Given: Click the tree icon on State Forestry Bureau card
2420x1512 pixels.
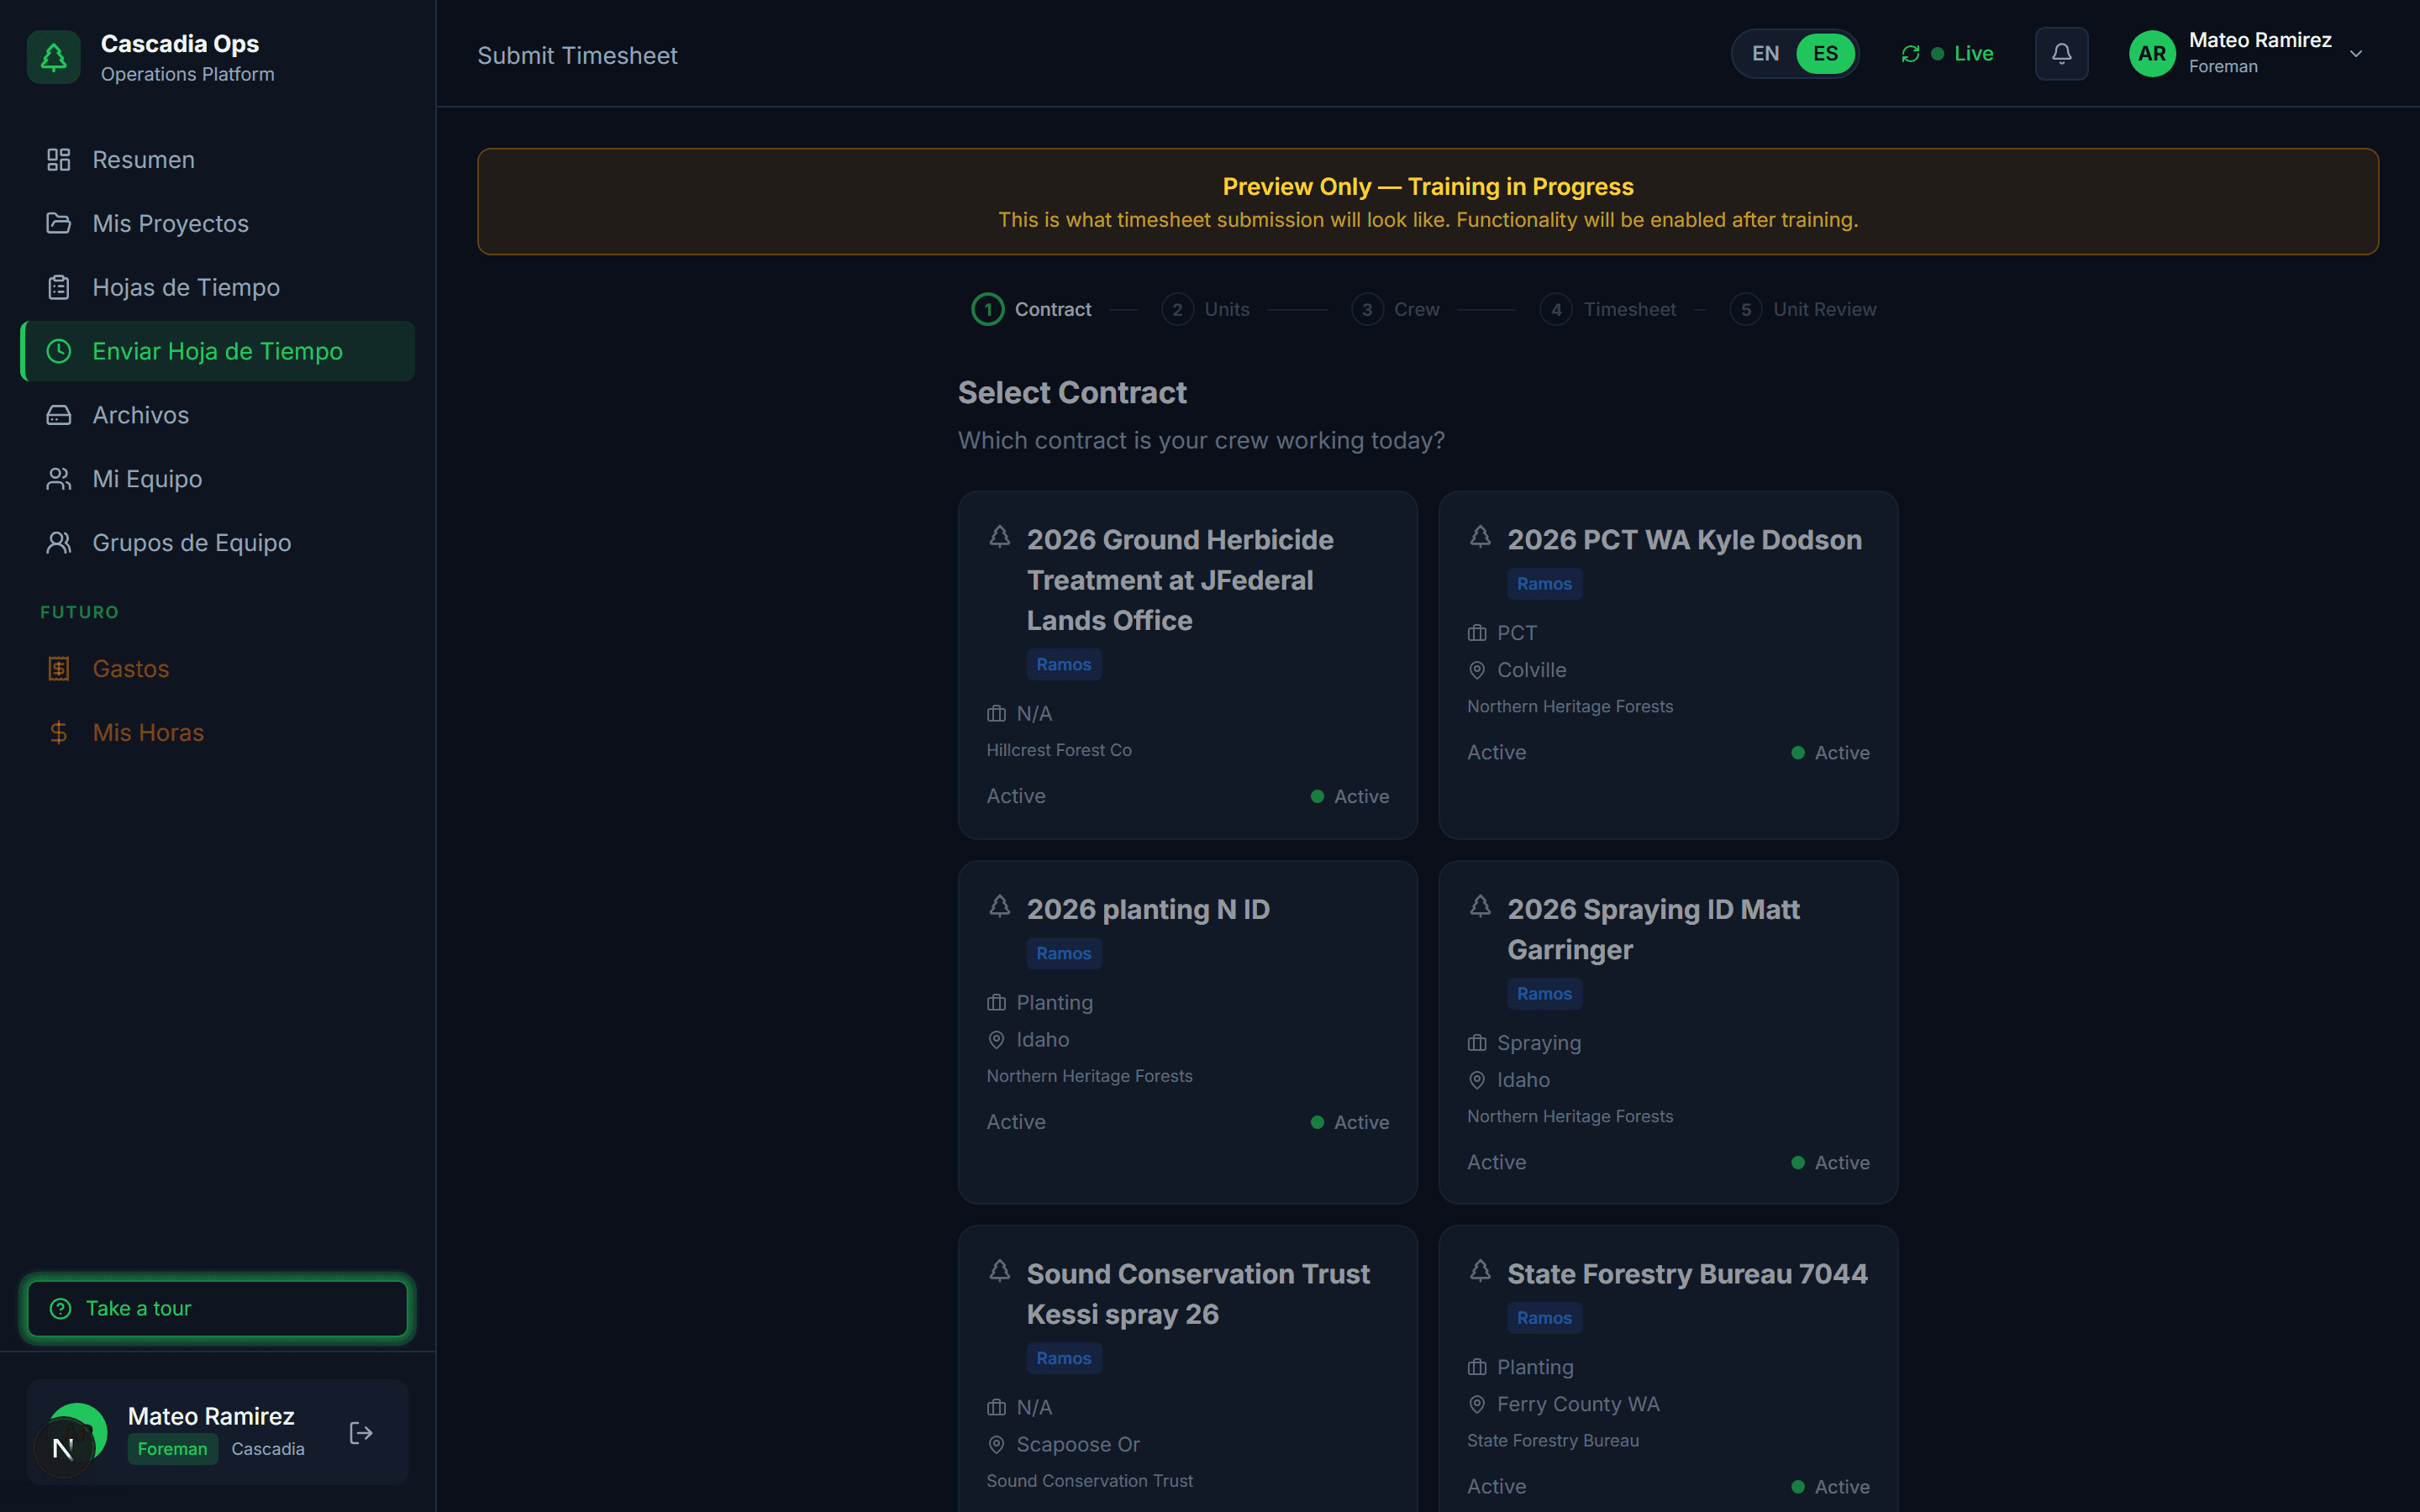Looking at the screenshot, I should click(x=1480, y=1271).
